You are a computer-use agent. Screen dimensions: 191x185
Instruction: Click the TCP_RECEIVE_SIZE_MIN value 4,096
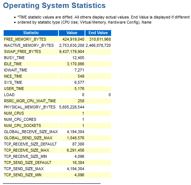click(x=79, y=156)
